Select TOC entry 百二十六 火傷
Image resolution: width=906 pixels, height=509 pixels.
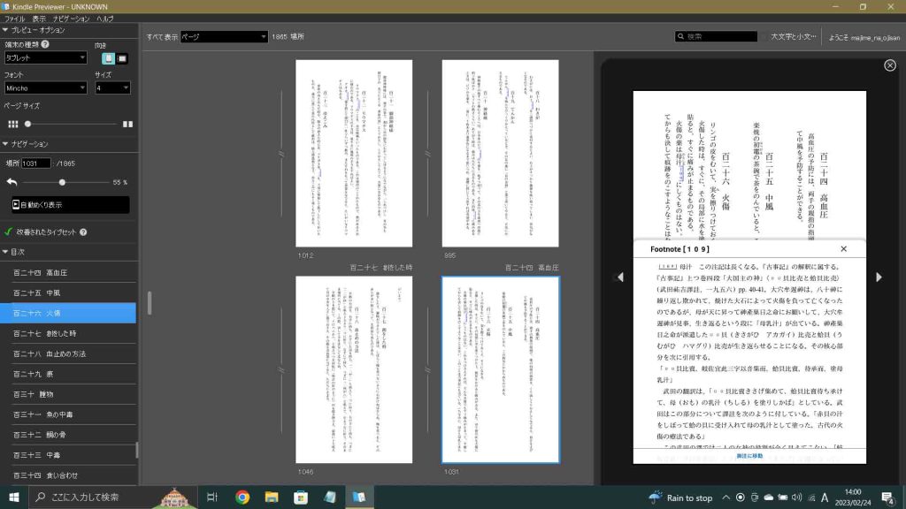point(68,313)
